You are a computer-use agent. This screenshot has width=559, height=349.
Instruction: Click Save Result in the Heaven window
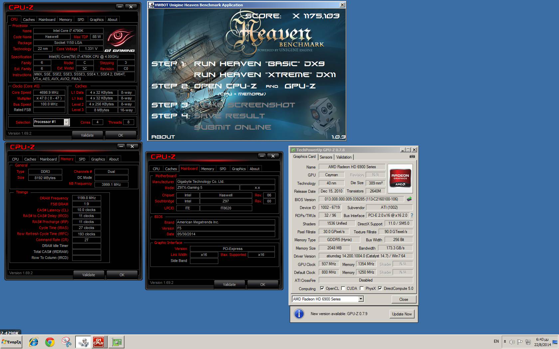230,116
